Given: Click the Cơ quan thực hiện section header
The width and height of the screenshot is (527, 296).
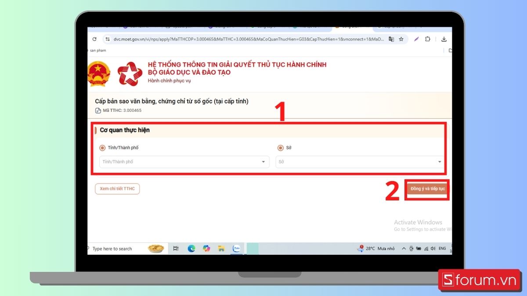Looking at the screenshot, I should [x=125, y=130].
